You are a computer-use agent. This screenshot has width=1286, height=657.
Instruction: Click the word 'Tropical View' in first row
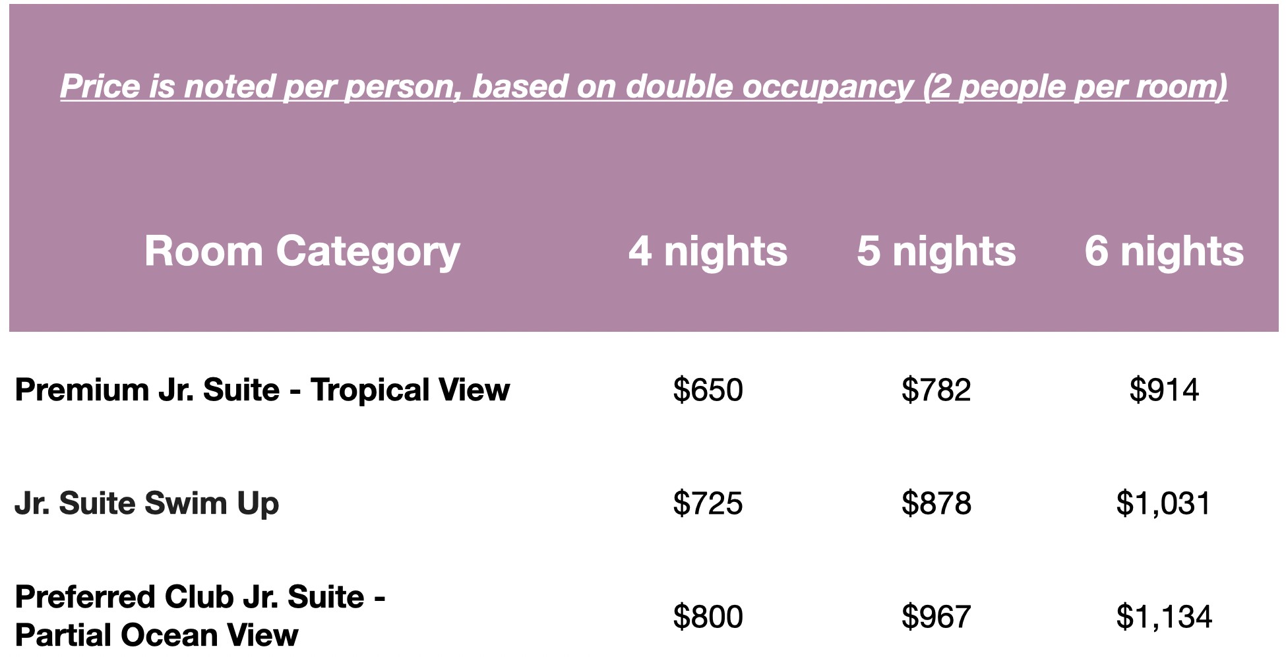tap(410, 389)
